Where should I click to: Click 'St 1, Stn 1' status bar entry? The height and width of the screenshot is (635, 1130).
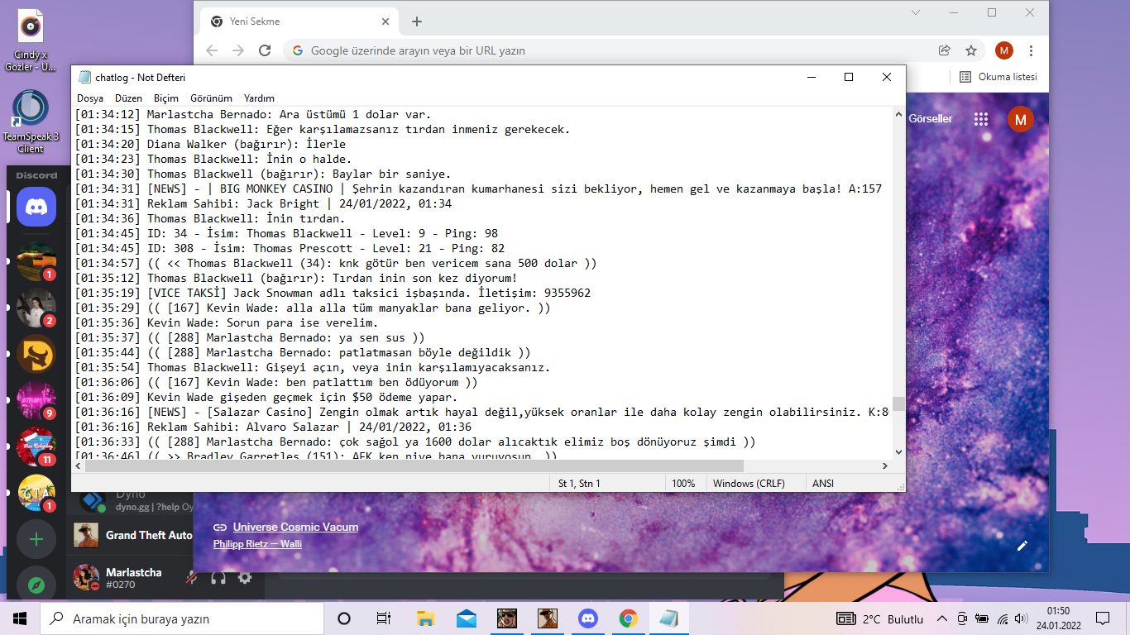tap(579, 484)
